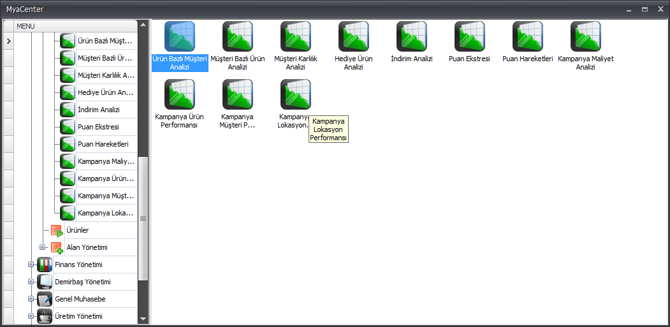Open Müşteri Karlılık Analizi large icon
Image resolution: width=670 pixels, height=327 pixels.
tap(296, 36)
